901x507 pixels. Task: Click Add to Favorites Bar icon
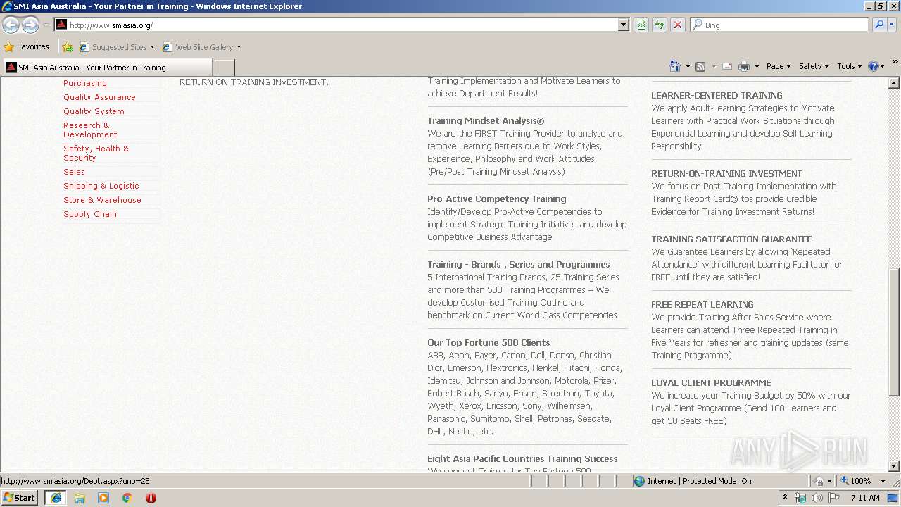click(68, 47)
